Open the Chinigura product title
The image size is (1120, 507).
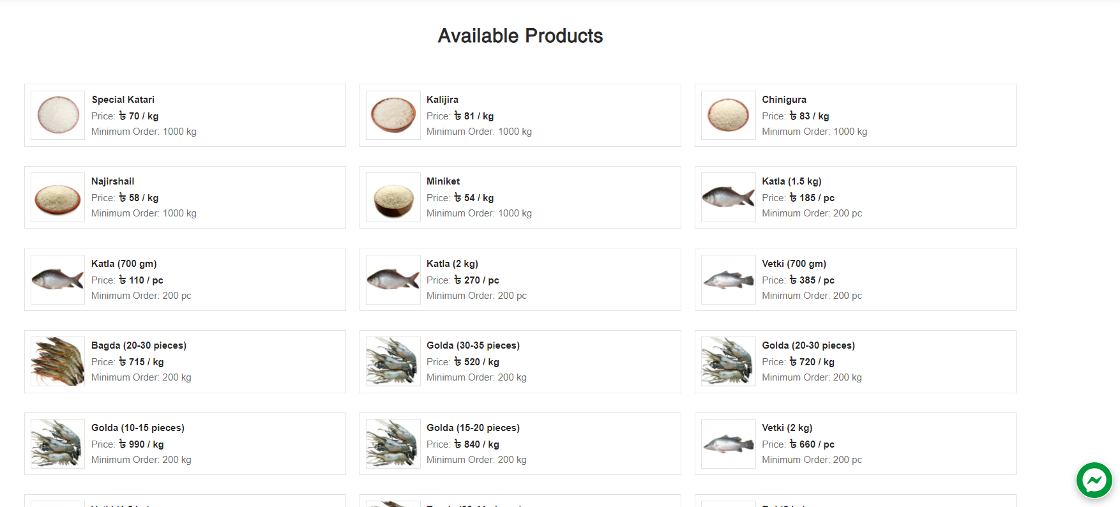coord(783,100)
